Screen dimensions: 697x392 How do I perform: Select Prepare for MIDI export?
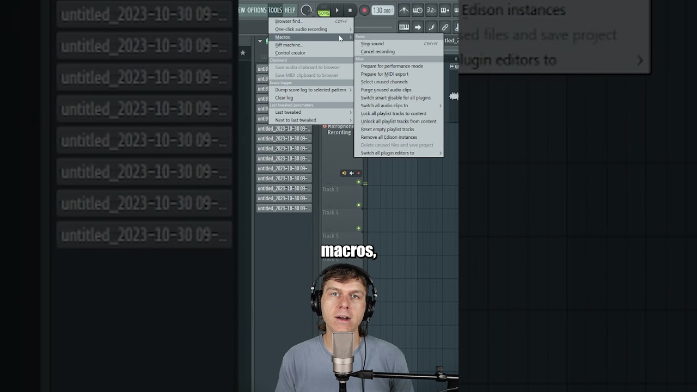click(399, 74)
